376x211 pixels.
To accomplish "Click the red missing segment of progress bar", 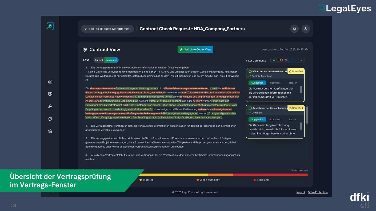I will pyautogui.click(x=270, y=175).
